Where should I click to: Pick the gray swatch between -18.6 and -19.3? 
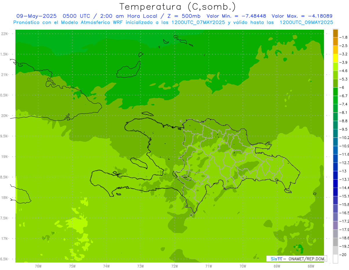(335, 242)
